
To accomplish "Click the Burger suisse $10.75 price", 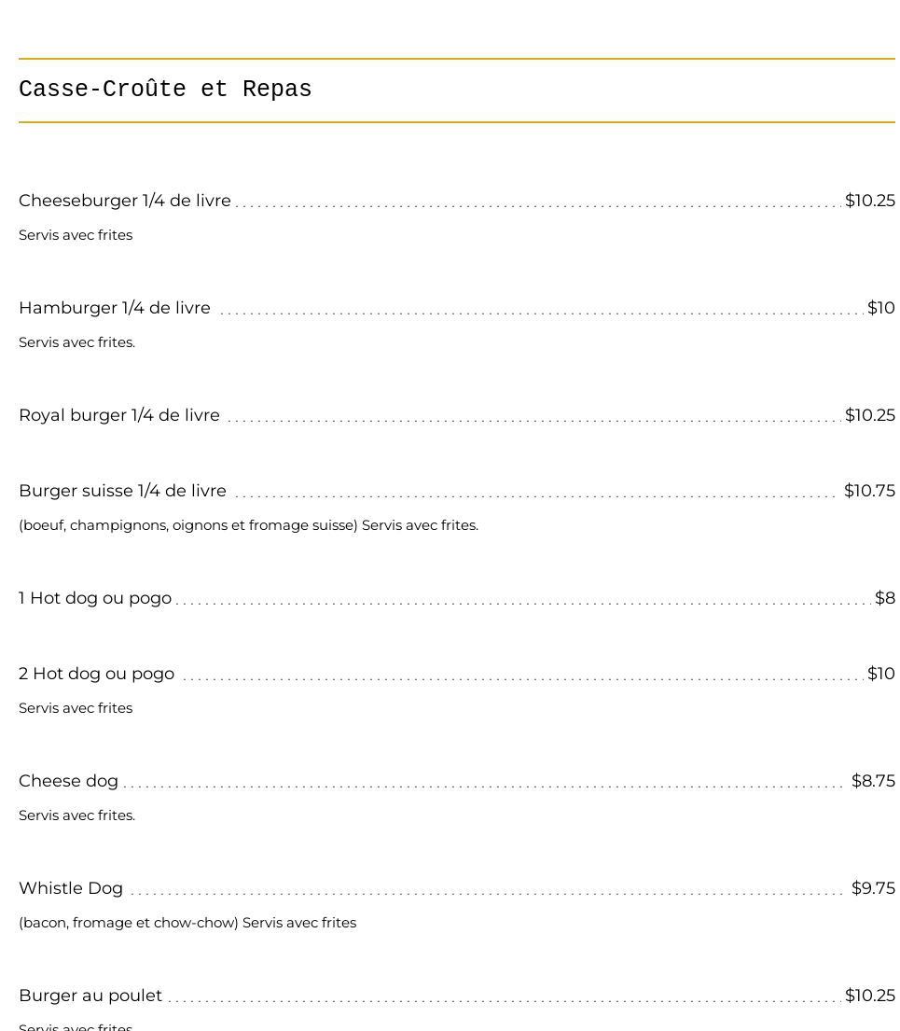I will (x=870, y=491).
